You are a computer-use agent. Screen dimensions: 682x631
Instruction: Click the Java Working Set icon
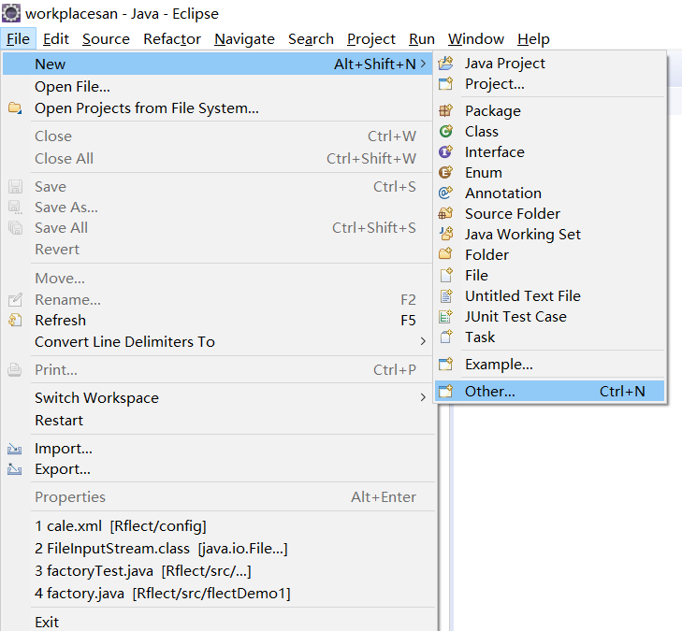445,234
